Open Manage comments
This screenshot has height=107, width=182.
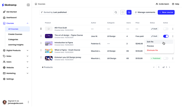tap(145, 12)
